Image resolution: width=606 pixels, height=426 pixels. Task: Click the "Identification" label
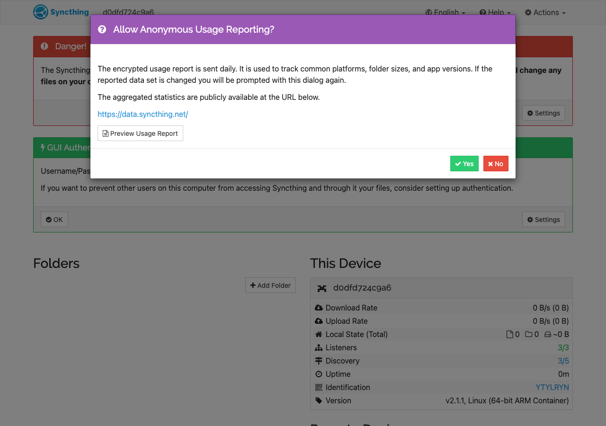[x=348, y=387]
